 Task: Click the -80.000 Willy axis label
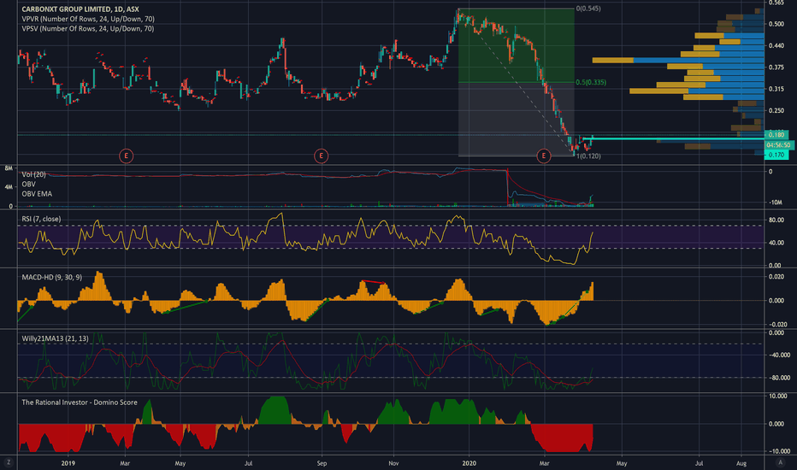pyautogui.click(x=779, y=378)
